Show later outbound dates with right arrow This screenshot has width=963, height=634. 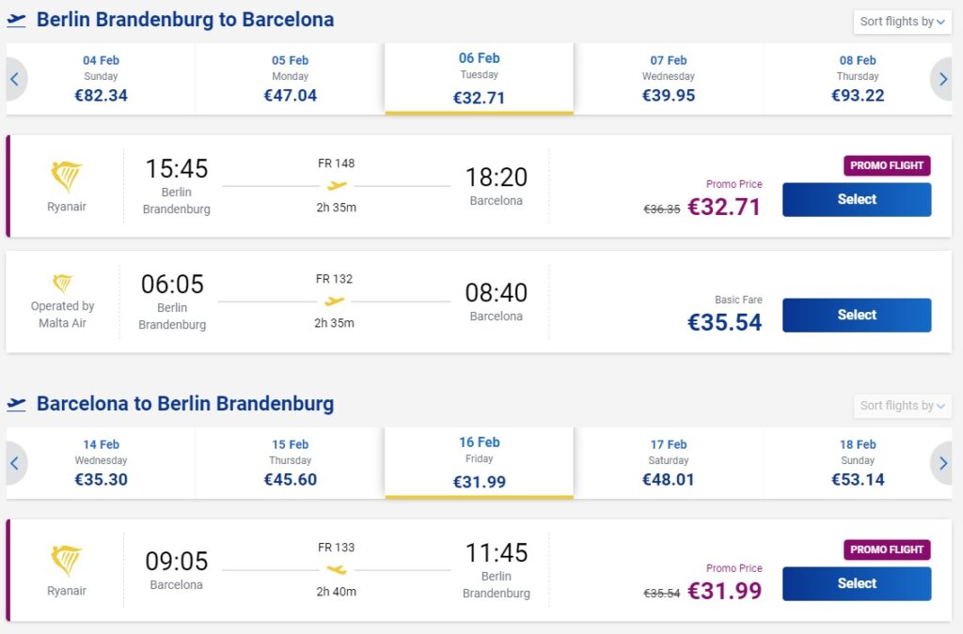(x=943, y=79)
